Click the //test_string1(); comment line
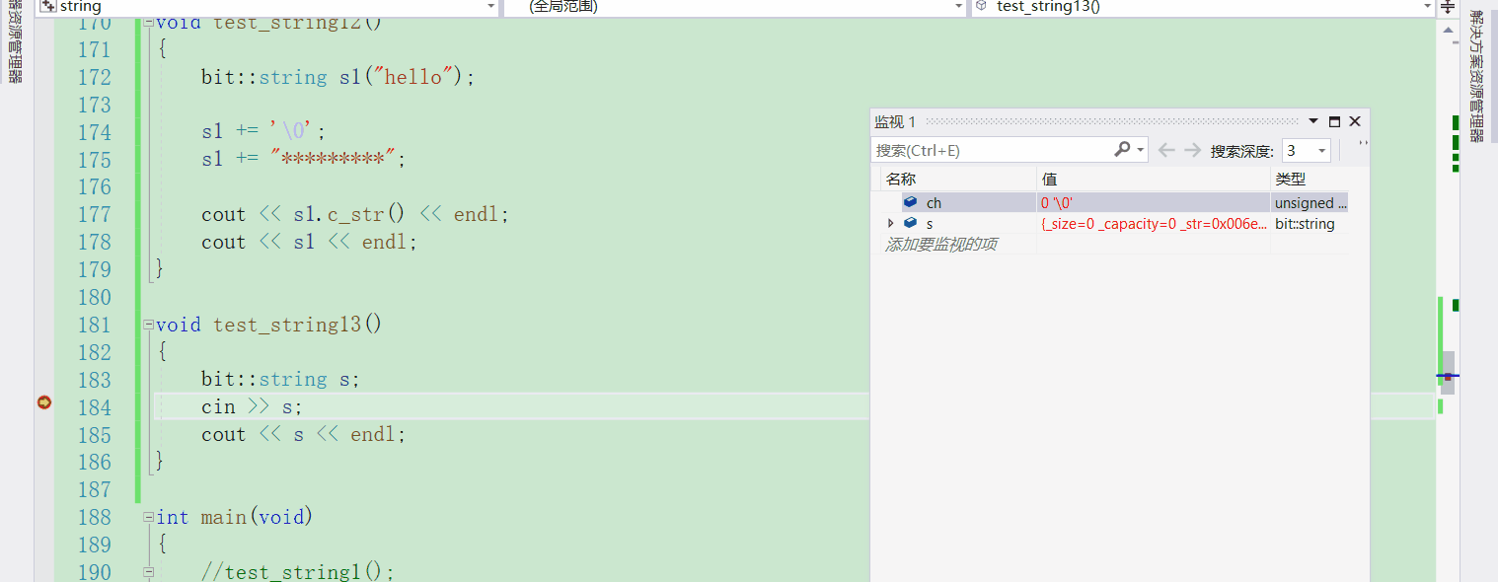Image resolution: width=1498 pixels, height=582 pixels. coord(297,572)
